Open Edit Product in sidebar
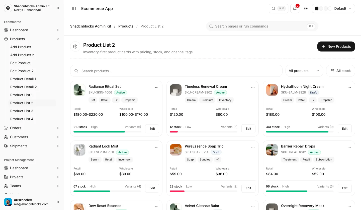The width and height of the screenshot is (361, 210). [32, 63]
